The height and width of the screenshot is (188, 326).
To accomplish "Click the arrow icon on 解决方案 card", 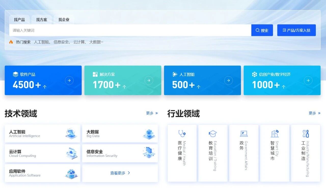I will (x=149, y=81).
